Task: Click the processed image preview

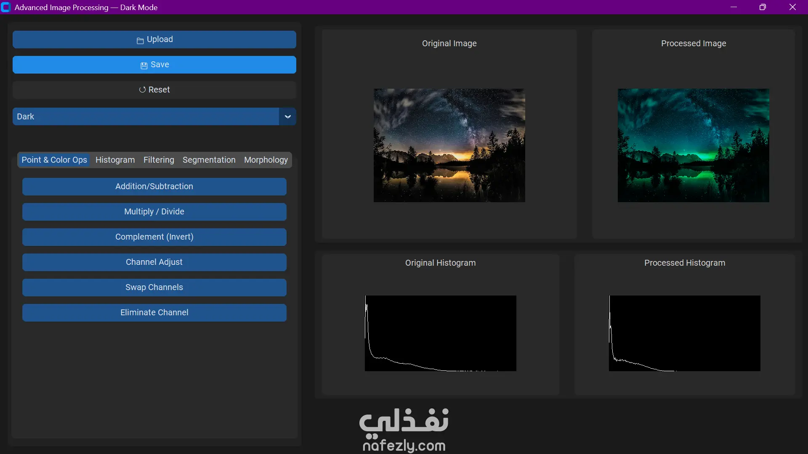Action: pyautogui.click(x=693, y=145)
